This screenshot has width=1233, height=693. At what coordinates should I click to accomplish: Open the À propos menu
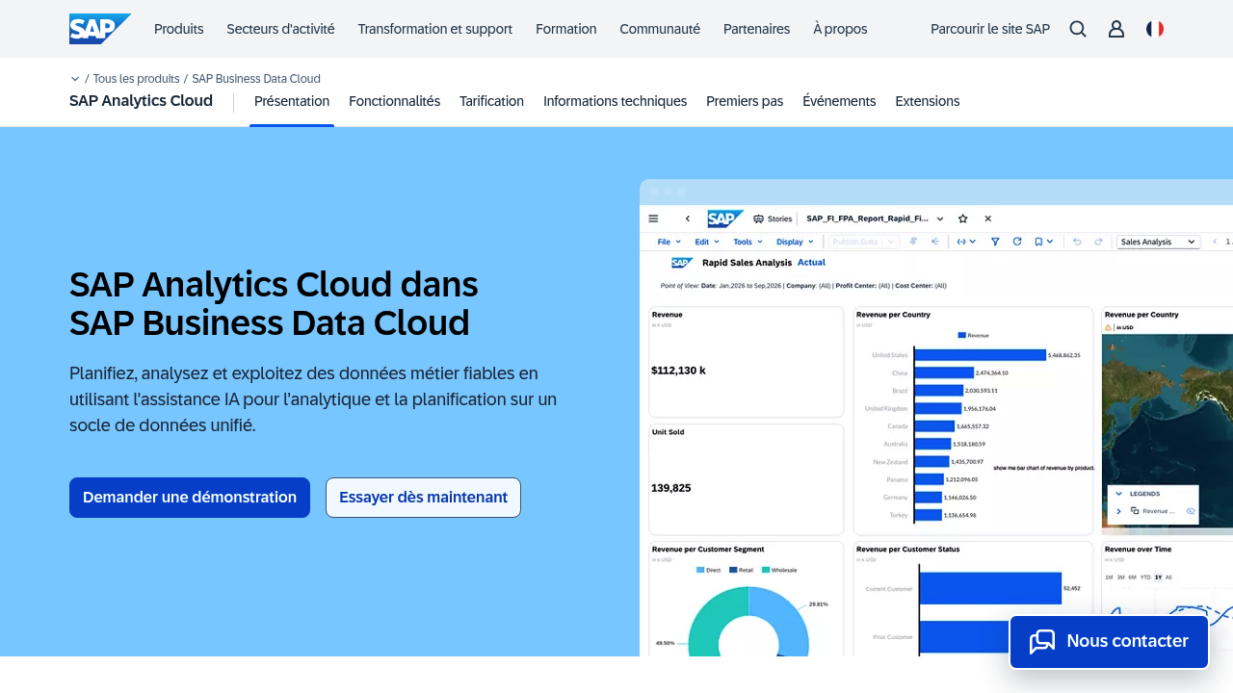(x=840, y=29)
